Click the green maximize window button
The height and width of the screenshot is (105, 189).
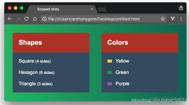(x=22, y=8)
